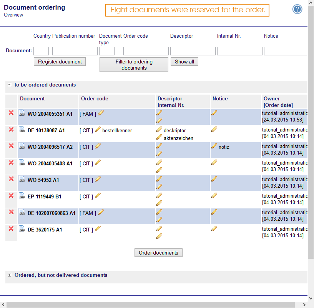The height and width of the screenshot is (308, 314).
Task: Click the scroll down arrow
Action: click(x=311, y=298)
